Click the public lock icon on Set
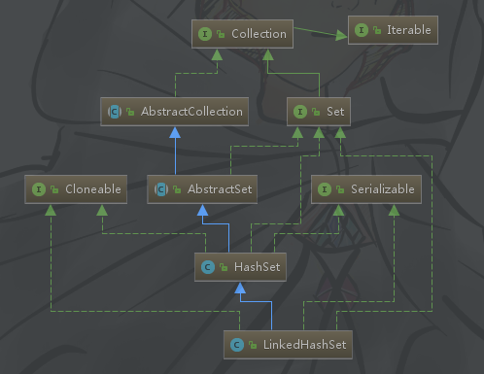The width and height of the screenshot is (484, 374). (x=316, y=112)
